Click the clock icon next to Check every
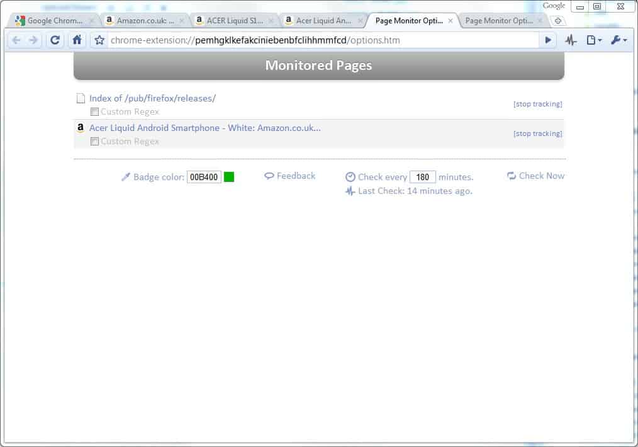Image resolution: width=638 pixels, height=447 pixels. pos(350,177)
